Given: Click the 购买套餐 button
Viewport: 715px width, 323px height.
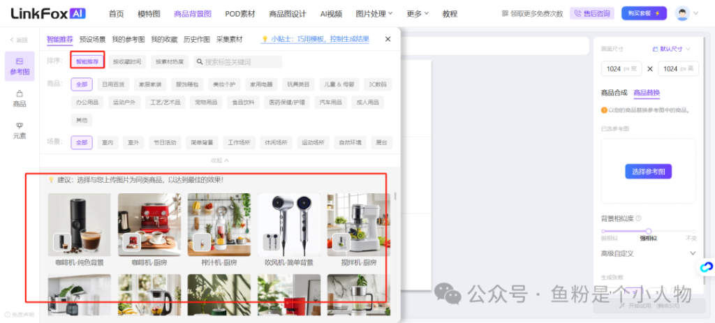Looking at the screenshot, I should (x=644, y=13).
